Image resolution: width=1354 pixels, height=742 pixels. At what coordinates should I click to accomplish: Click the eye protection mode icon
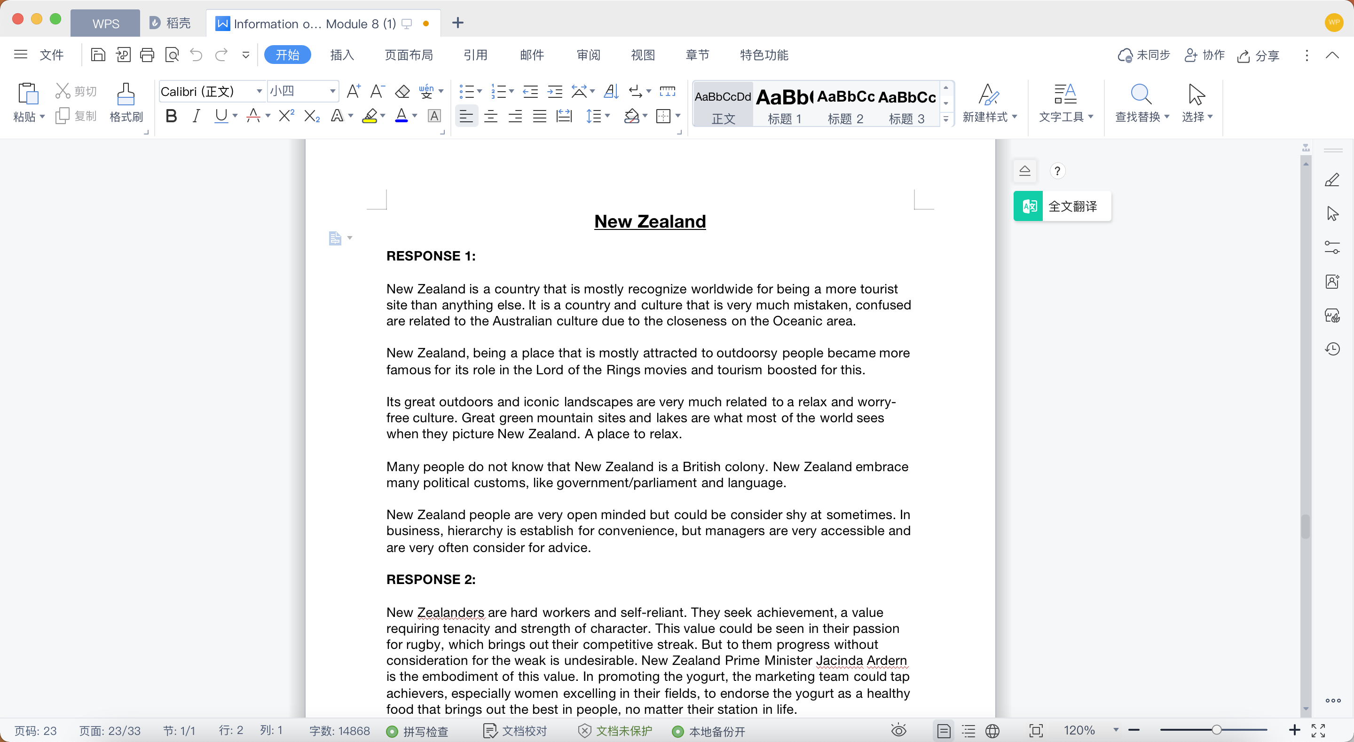(x=899, y=730)
